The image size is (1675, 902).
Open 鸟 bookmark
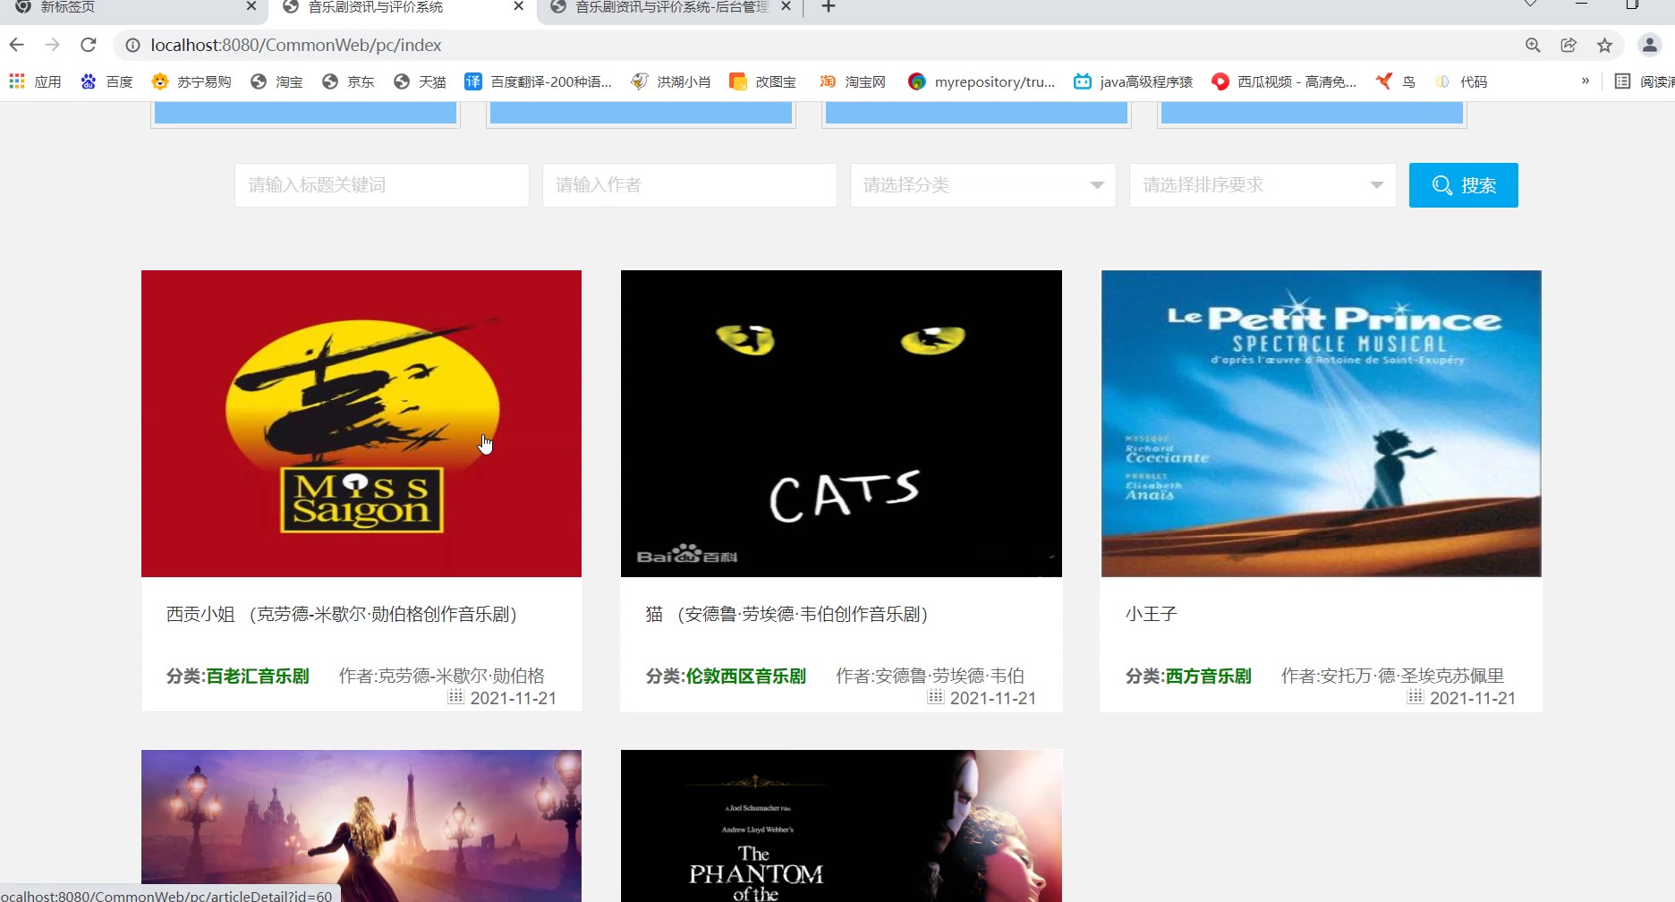tap(1396, 81)
